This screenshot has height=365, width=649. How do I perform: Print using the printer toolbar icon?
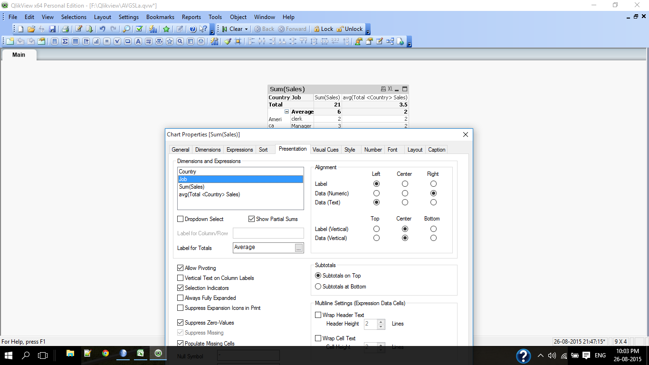click(x=65, y=29)
